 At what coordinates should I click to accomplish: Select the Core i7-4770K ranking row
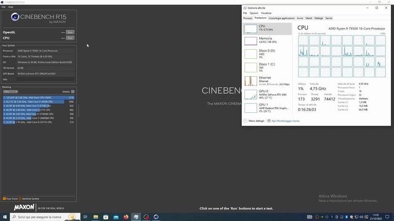(x=39, y=106)
